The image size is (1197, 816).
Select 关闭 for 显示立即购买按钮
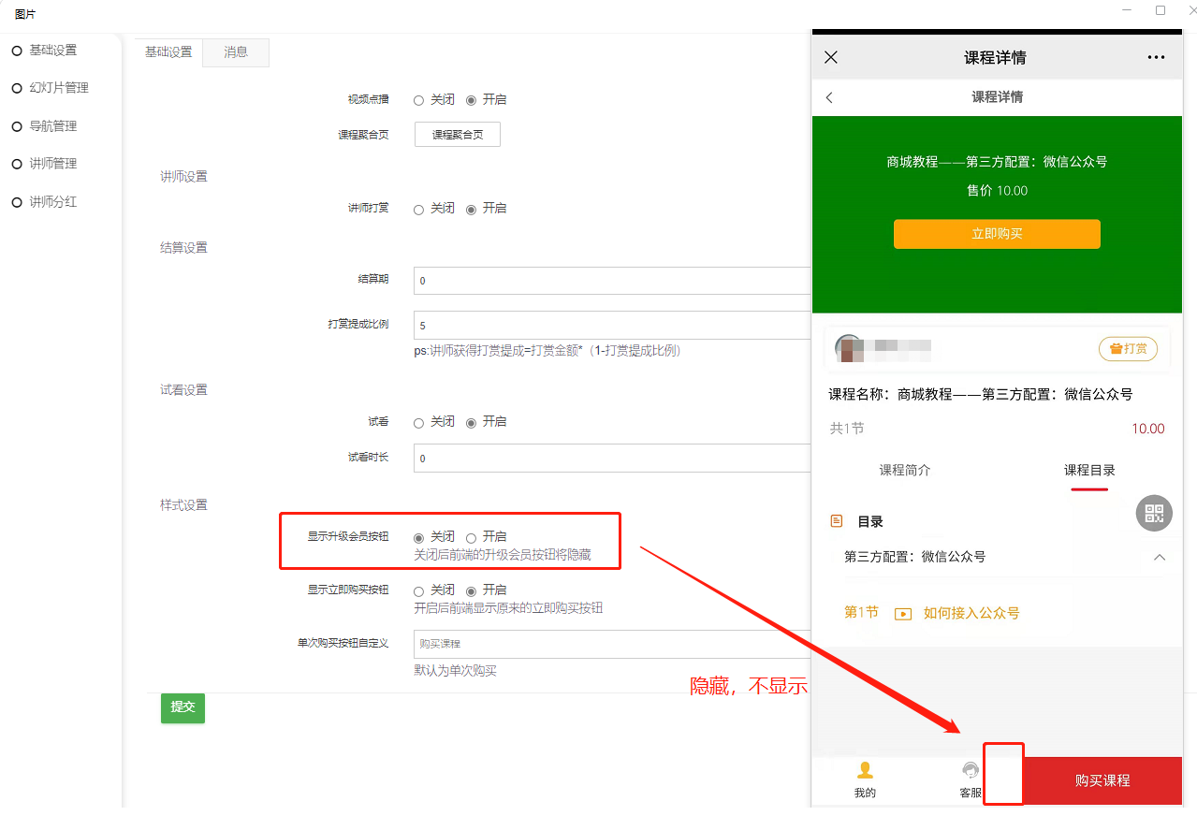point(419,590)
